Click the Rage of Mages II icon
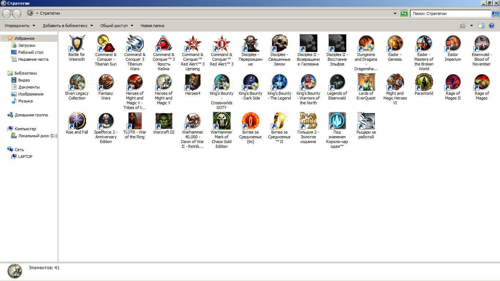The image size is (500, 281). (453, 82)
